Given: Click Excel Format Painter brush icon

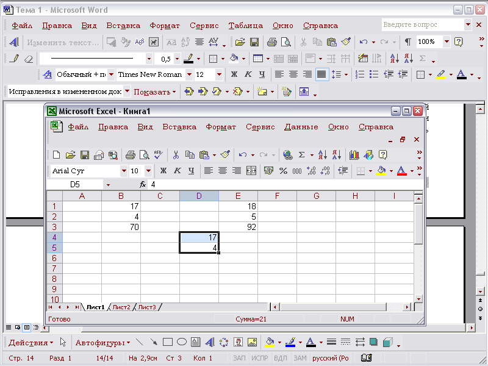Looking at the screenshot, I should point(225,155).
